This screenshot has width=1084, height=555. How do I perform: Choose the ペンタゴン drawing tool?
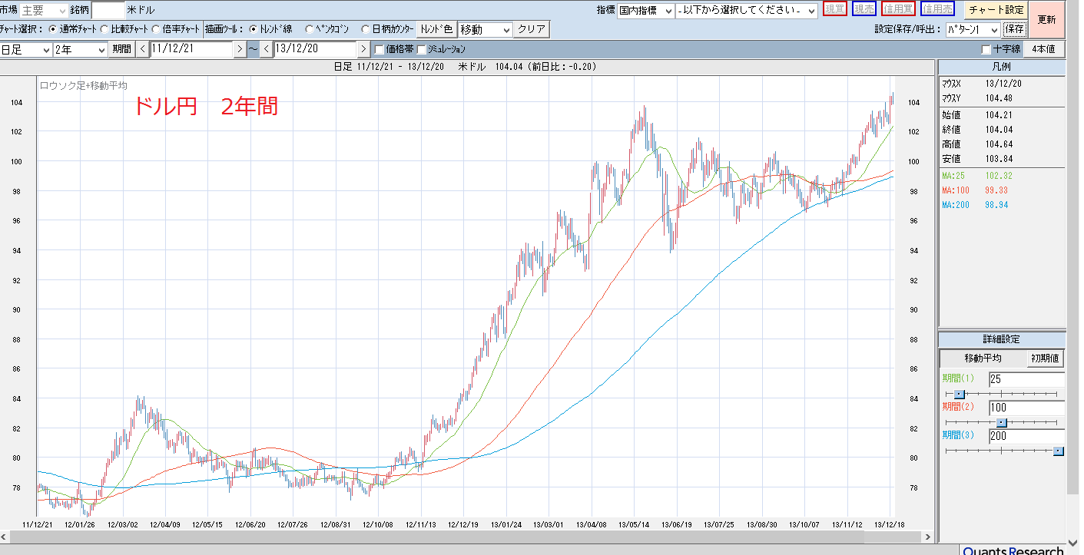click(x=310, y=30)
